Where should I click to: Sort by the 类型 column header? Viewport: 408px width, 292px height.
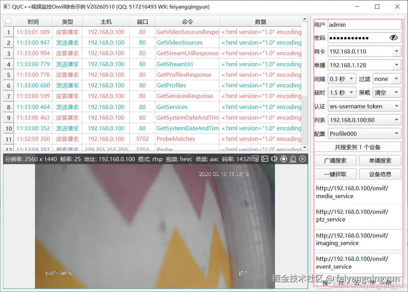(x=68, y=22)
